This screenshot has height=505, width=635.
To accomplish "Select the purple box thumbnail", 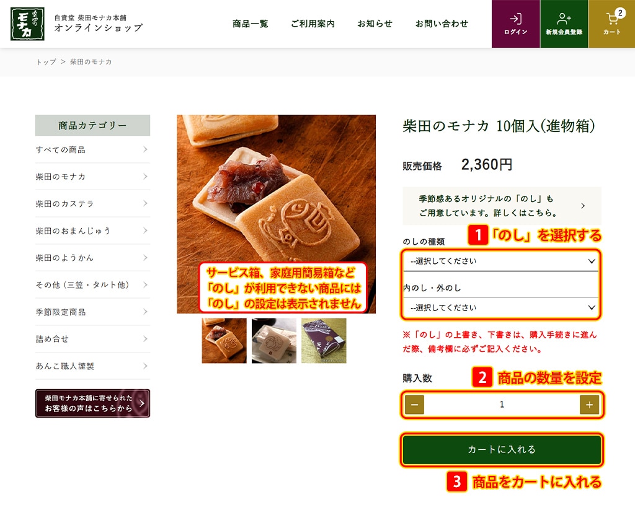I will point(324,340).
